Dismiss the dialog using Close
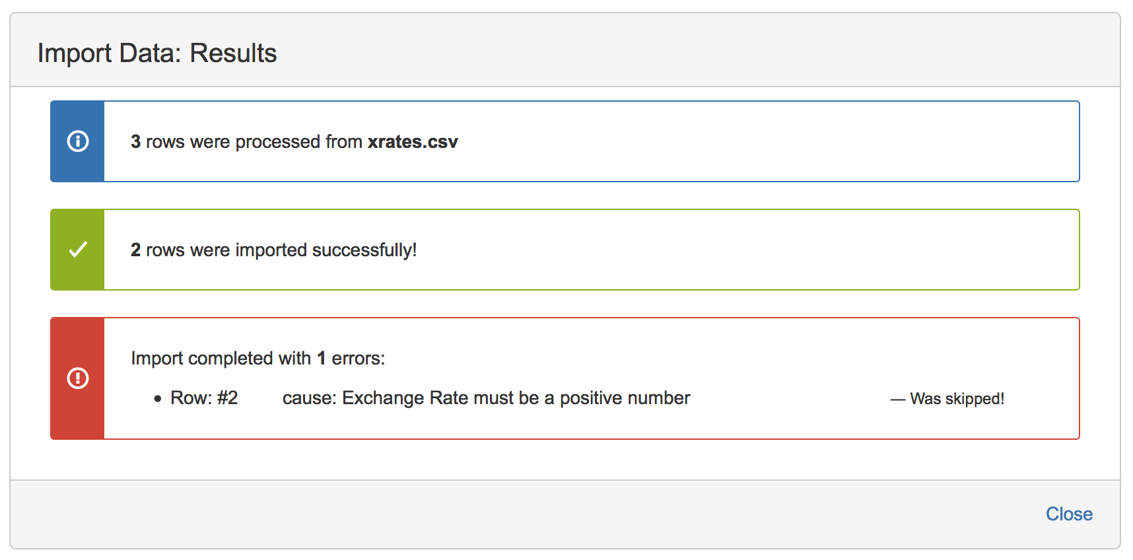 click(x=1070, y=514)
